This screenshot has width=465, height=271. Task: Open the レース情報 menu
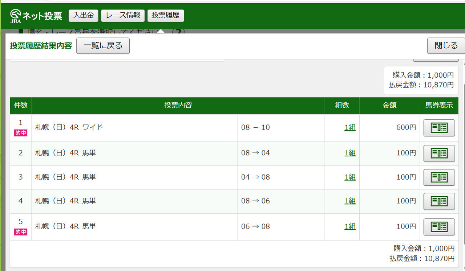(x=123, y=16)
